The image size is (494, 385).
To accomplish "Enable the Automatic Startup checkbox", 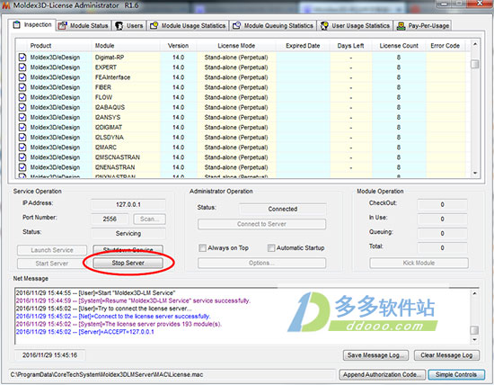I will [271, 247].
